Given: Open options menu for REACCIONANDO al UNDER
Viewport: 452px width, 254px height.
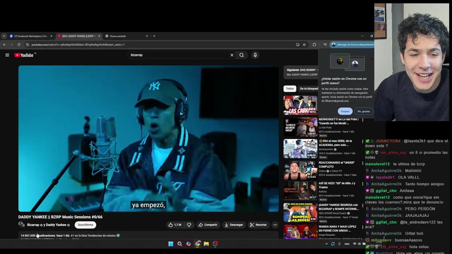Looking at the screenshot, I should (x=363, y=163).
